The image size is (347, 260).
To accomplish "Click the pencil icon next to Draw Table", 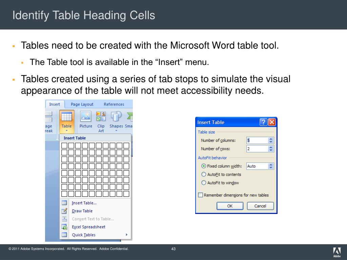I will (64, 211).
